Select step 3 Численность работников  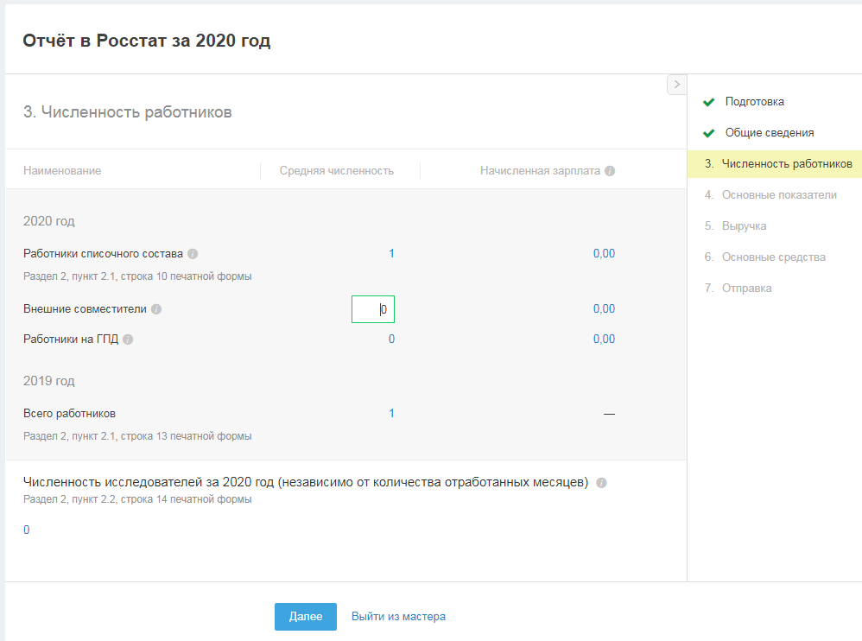(786, 164)
